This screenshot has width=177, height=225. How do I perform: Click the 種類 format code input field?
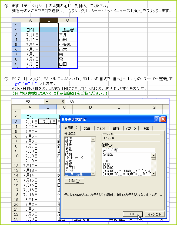click(129, 150)
